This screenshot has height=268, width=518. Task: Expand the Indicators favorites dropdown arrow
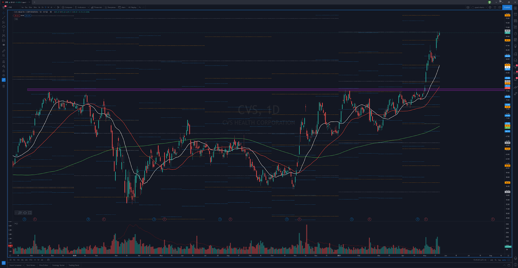(88, 7)
